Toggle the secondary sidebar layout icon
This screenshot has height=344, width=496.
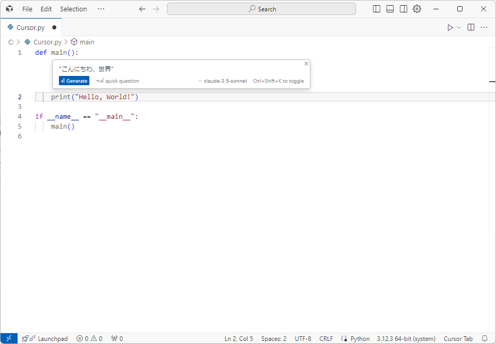tap(404, 9)
